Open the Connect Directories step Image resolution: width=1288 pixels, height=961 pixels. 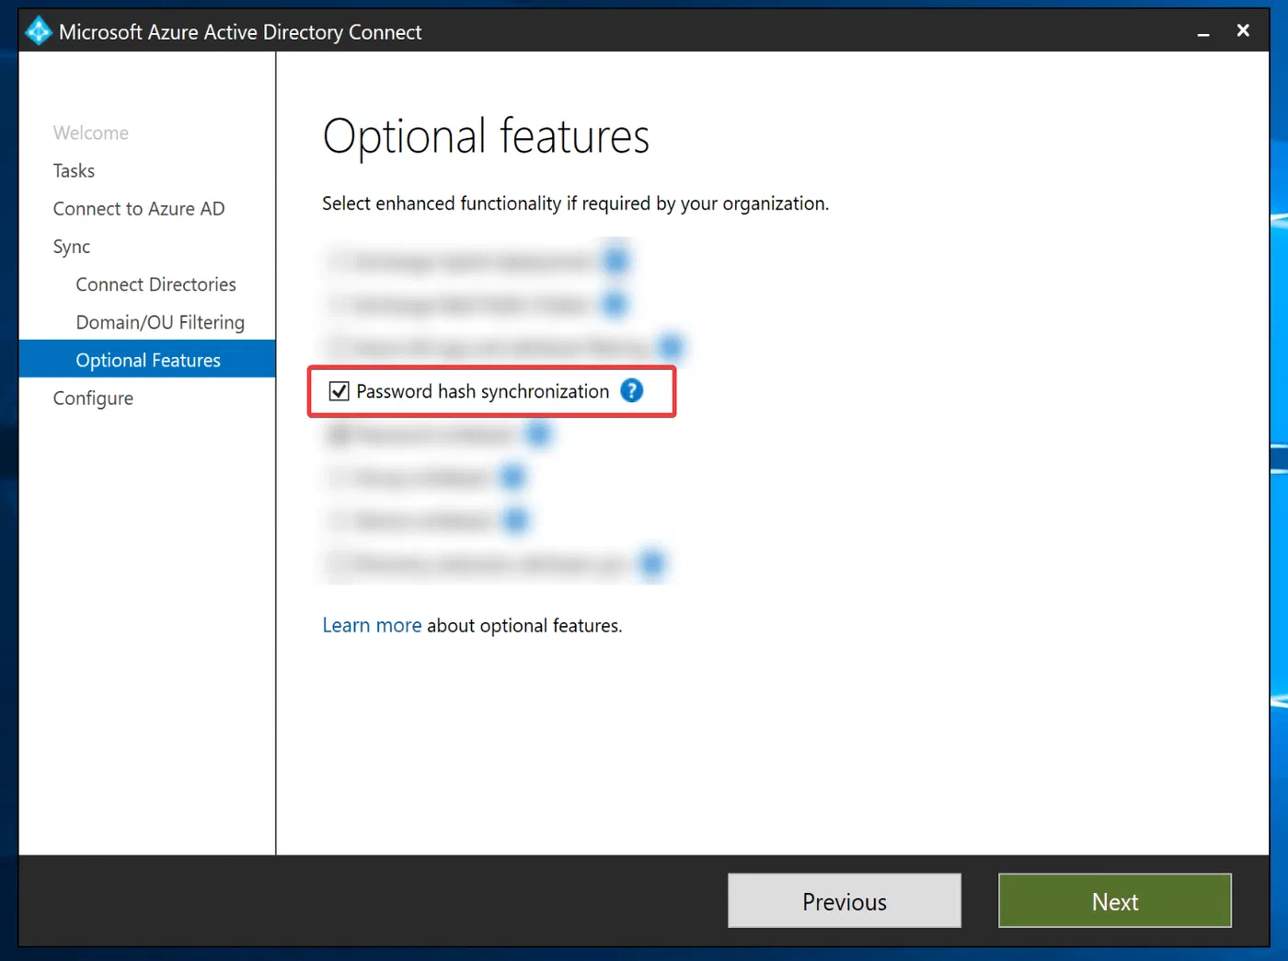[x=156, y=284]
